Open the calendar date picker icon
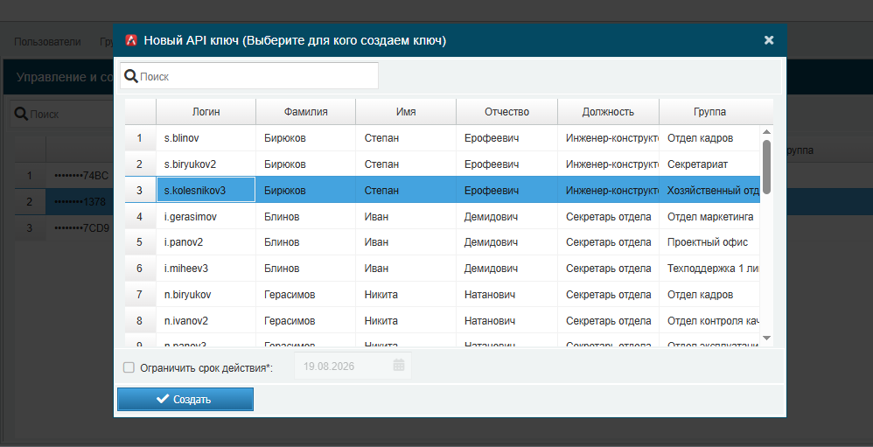The height and width of the screenshot is (447, 873). [x=399, y=365]
